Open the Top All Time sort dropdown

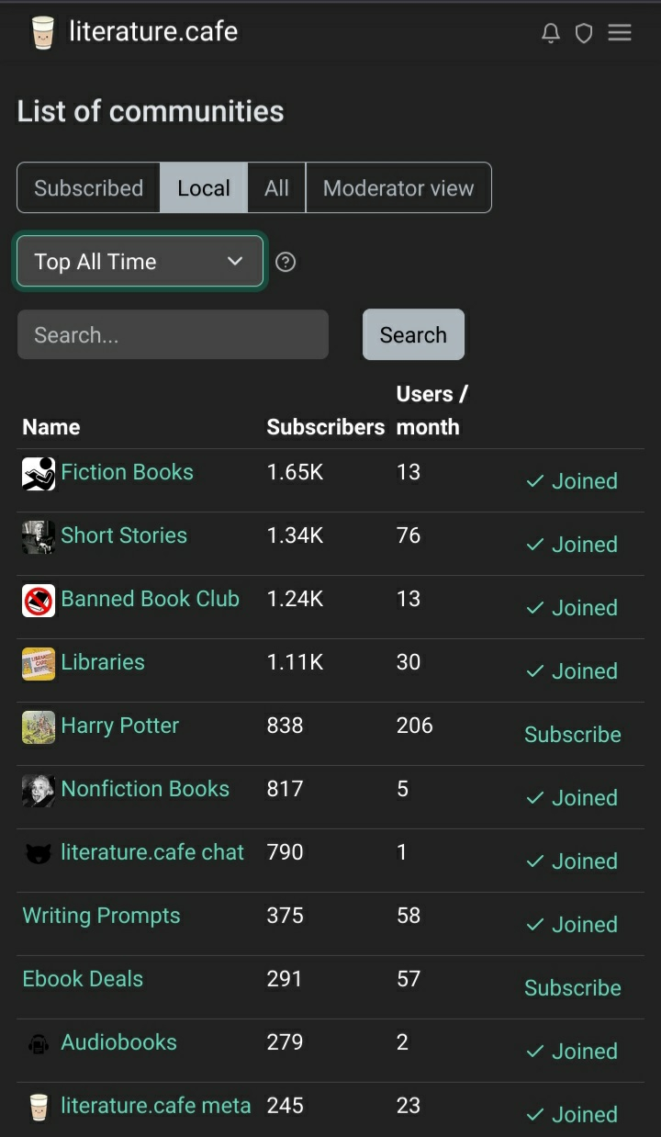140,262
